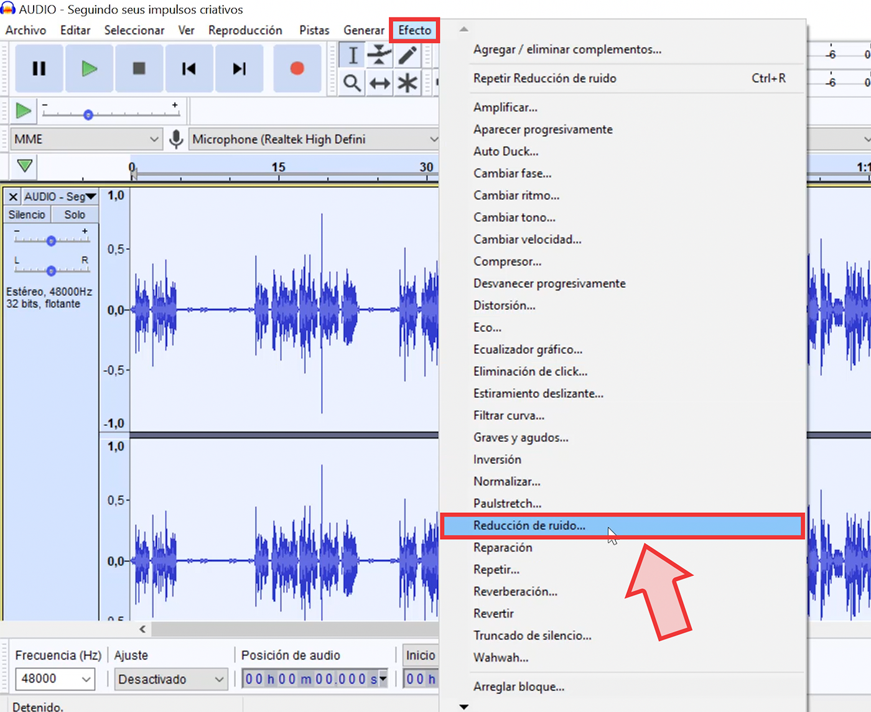Click the 15 second mark on timeline
The image size is (871, 712).
(x=278, y=167)
